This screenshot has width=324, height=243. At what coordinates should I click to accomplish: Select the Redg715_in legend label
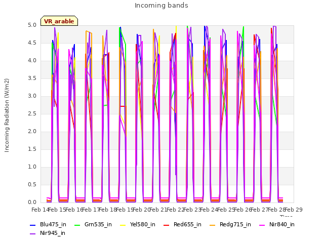point(235,225)
